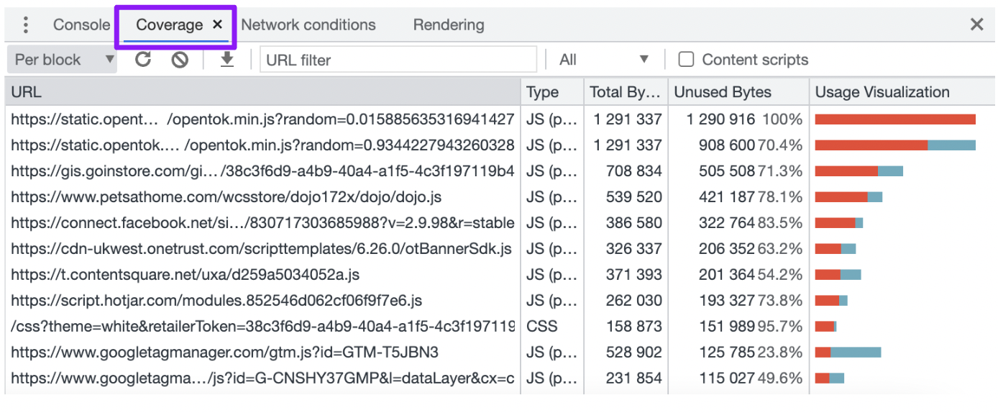The width and height of the screenshot is (998, 413).
Task: Click the 908 600 unused bytes value
Action: [x=727, y=145]
